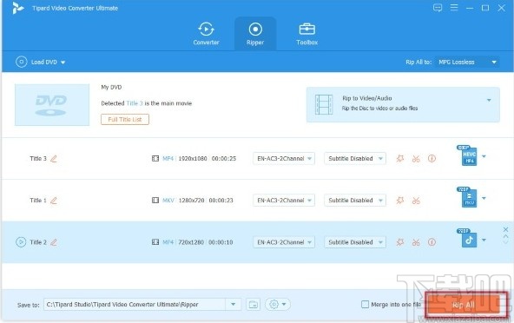The height and width of the screenshot is (323, 514).
Task: Expand the Load DVD dropdown arrow
Action: tap(63, 63)
